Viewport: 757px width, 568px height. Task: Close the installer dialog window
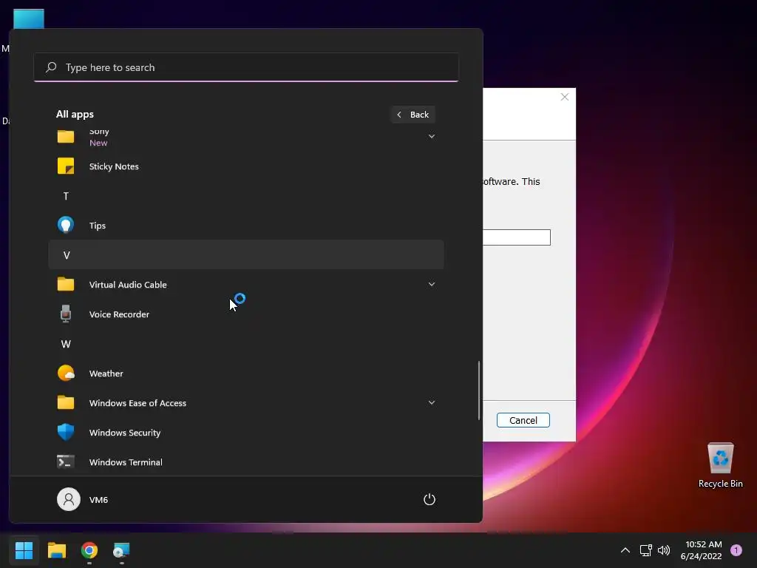564,97
